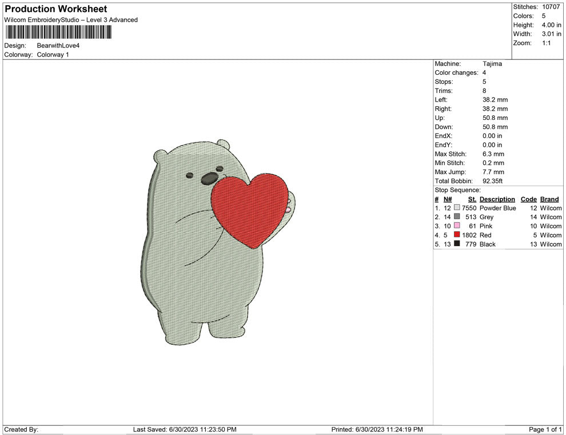566x435 pixels.
Task: Click the N# column header
Action: [x=448, y=199]
